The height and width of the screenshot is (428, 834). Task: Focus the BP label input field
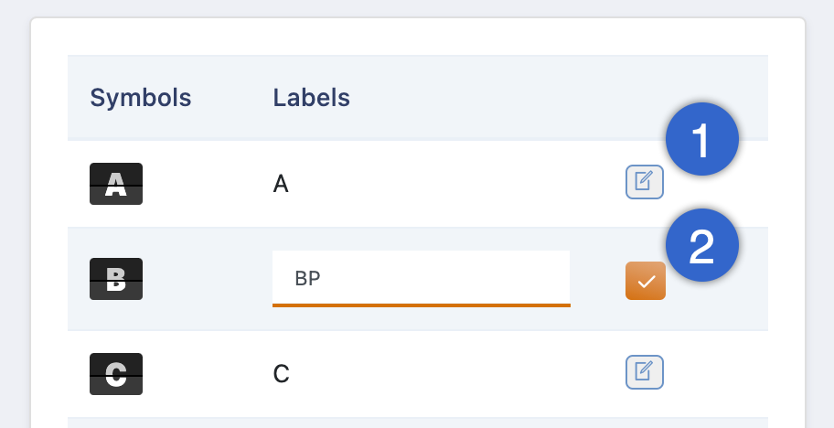click(x=422, y=279)
